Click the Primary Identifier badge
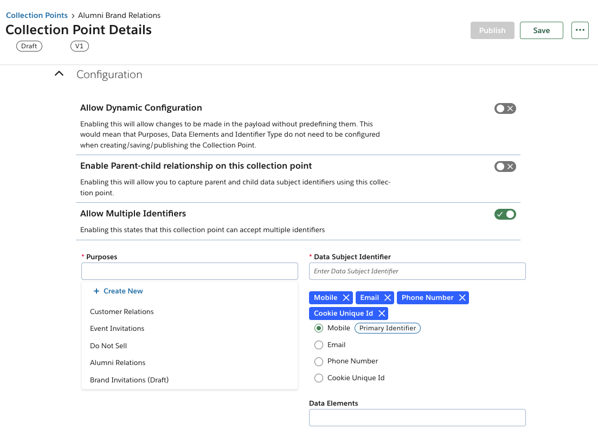The width and height of the screenshot is (598, 448). coord(388,328)
